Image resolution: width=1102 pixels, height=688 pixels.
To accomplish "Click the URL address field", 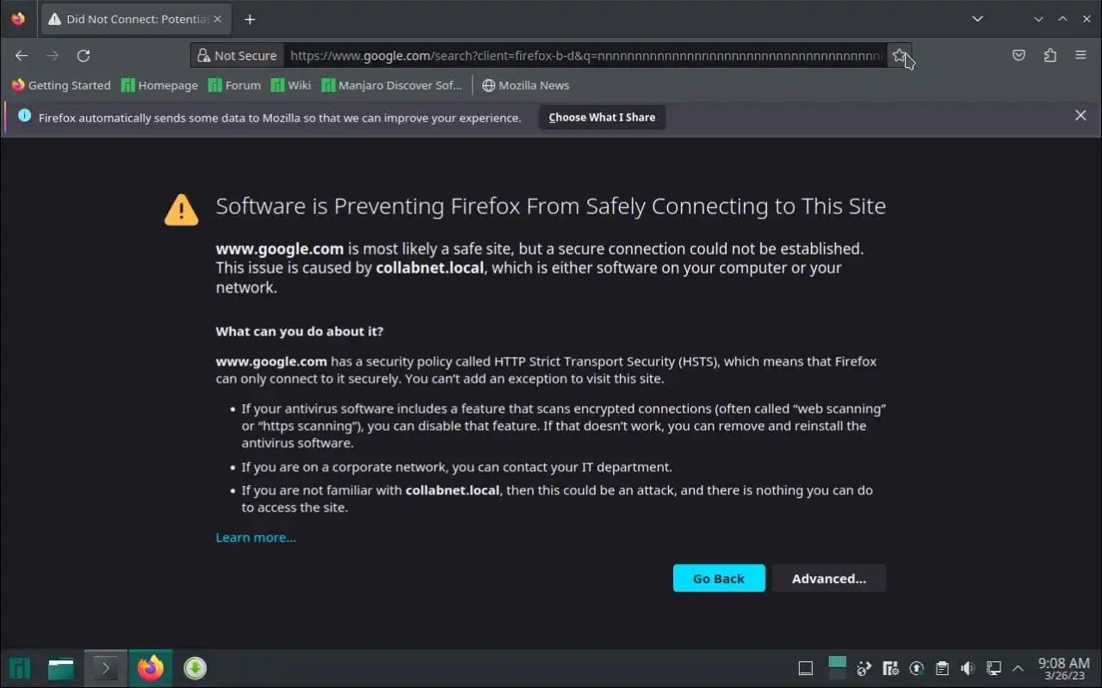I will click(x=587, y=55).
